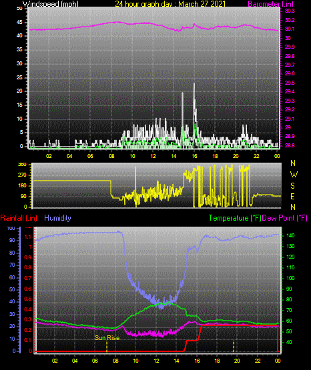311x370 pixels.
Task: Click the wind gust spike near 15
Action: [182, 111]
